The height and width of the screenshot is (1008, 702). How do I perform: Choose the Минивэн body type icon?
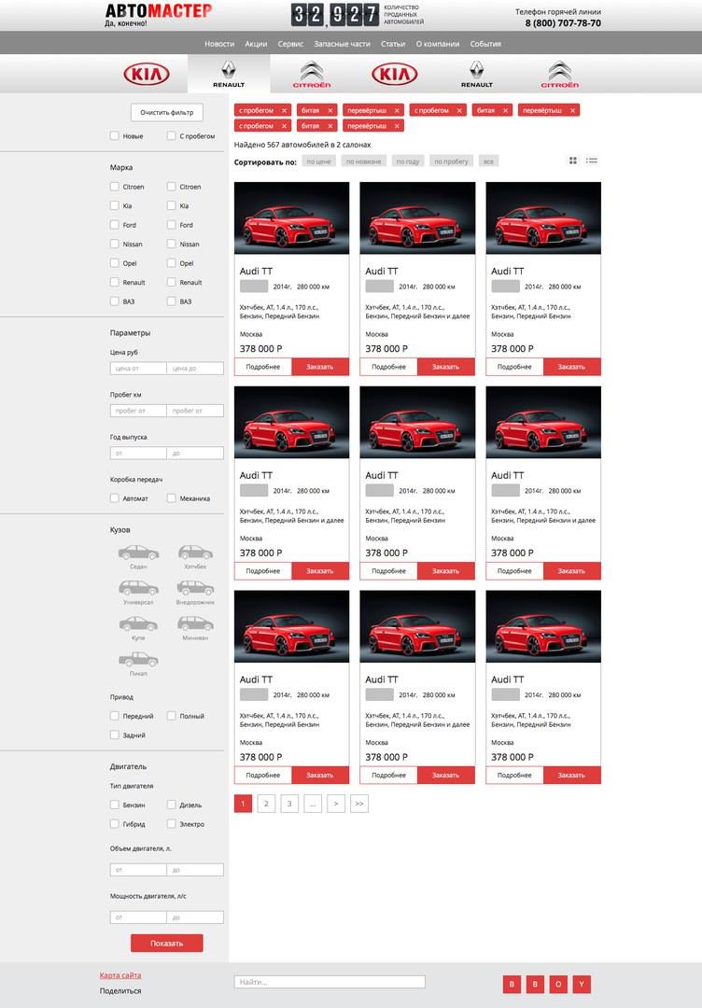195,623
